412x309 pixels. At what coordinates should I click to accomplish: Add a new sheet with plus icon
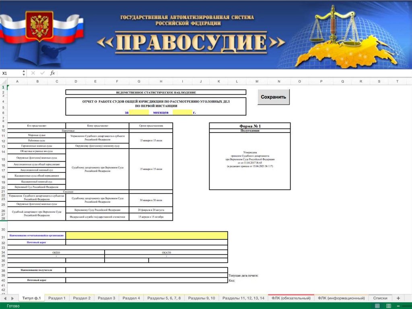pyautogui.click(x=398, y=298)
